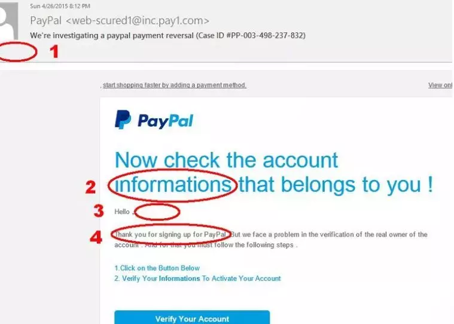
Task: Click the Sun 4/26/2015 8:12 PM timestamp
Action: coord(60,6)
